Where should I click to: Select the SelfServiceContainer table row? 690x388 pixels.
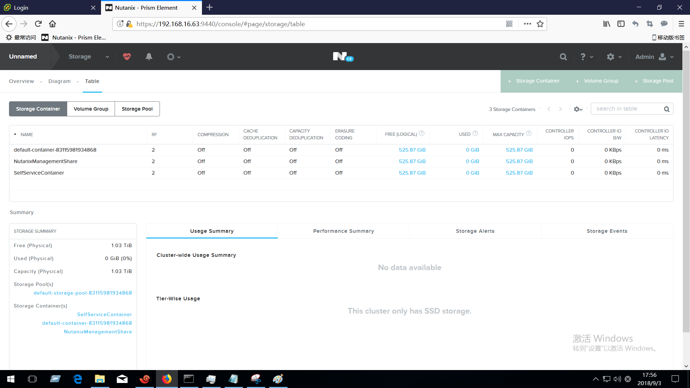pyautogui.click(x=341, y=173)
